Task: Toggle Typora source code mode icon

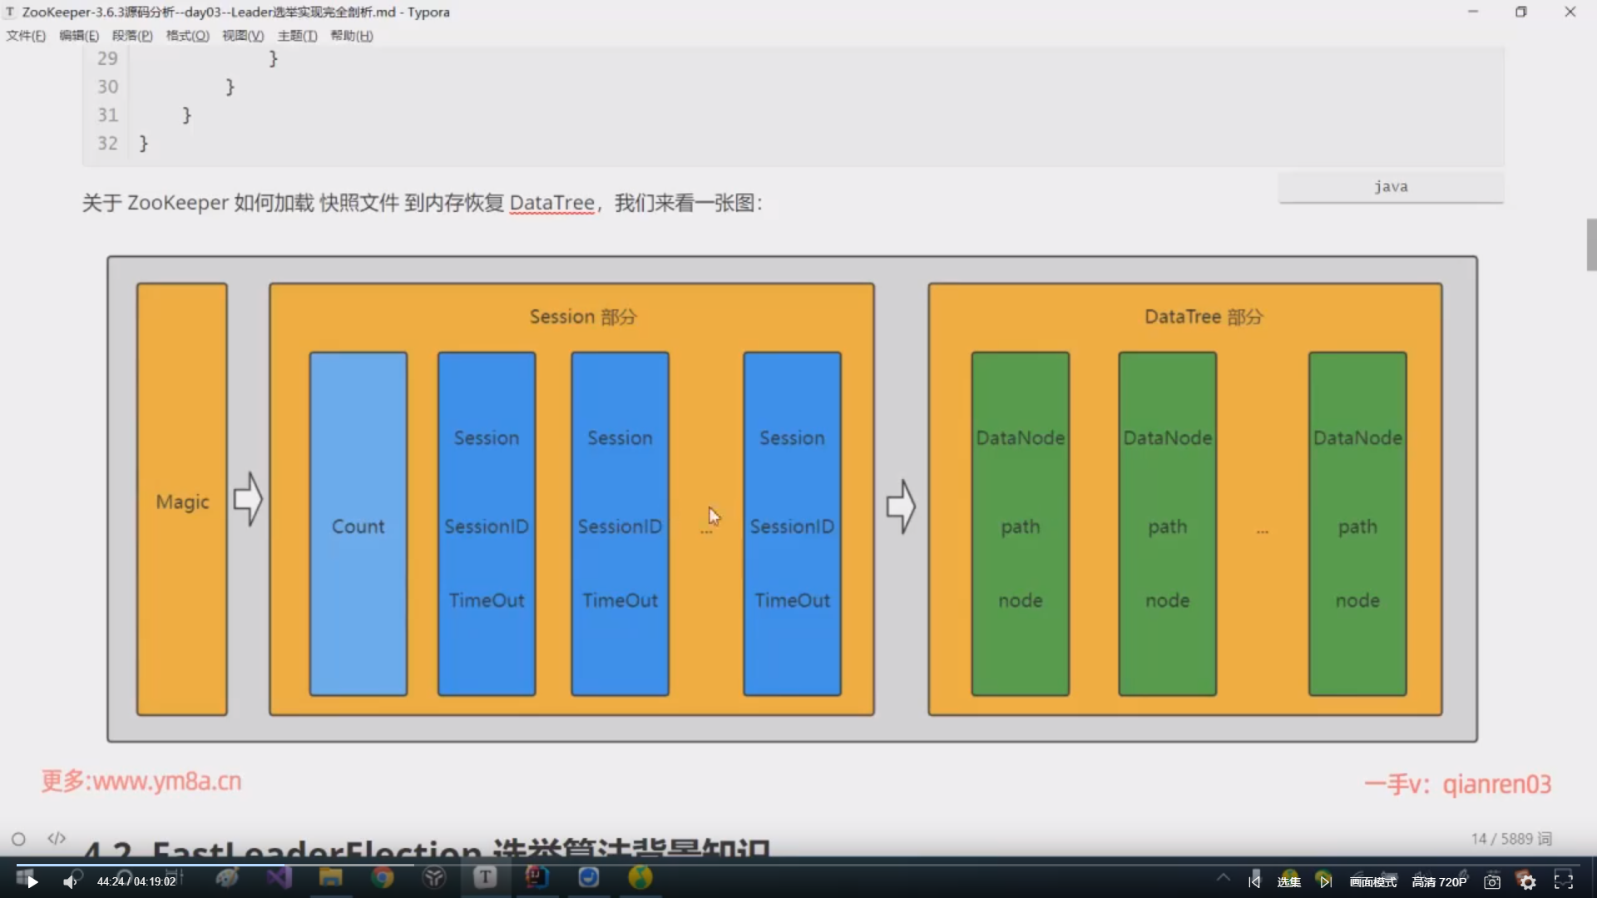Action: (x=57, y=838)
